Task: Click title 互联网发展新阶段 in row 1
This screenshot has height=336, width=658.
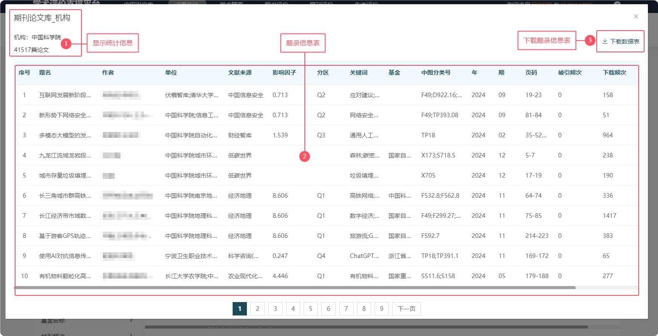Action: coord(65,95)
